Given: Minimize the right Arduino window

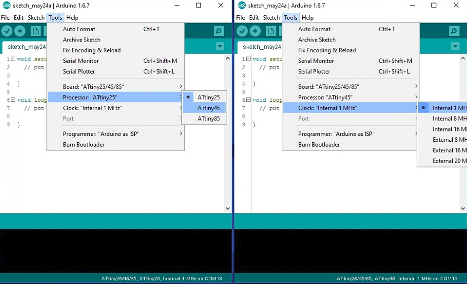Looking at the screenshot, I should pos(412,5).
